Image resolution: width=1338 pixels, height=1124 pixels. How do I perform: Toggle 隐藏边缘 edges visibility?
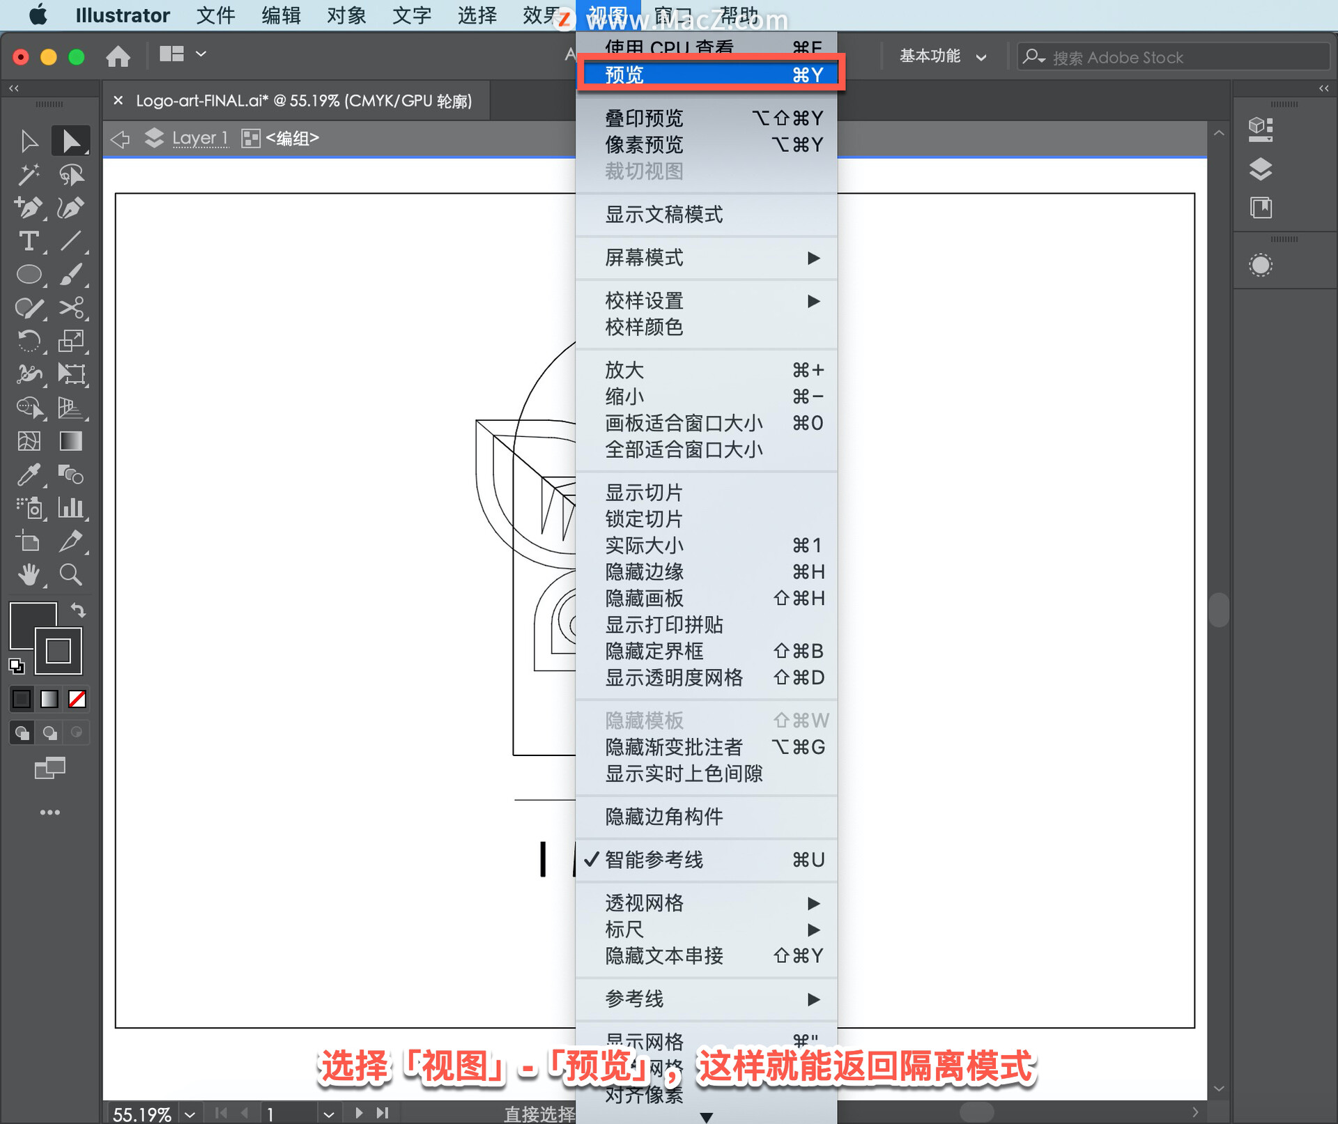707,572
